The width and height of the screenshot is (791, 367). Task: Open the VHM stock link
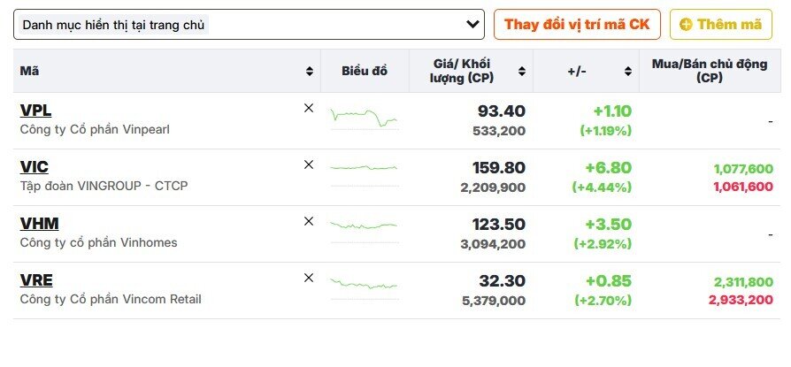coord(39,224)
